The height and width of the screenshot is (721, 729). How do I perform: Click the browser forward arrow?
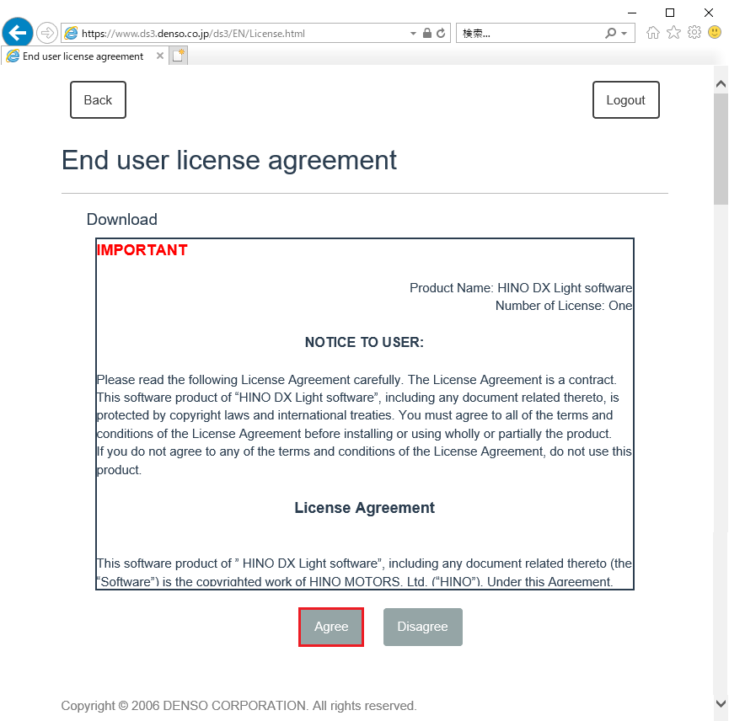(x=46, y=33)
